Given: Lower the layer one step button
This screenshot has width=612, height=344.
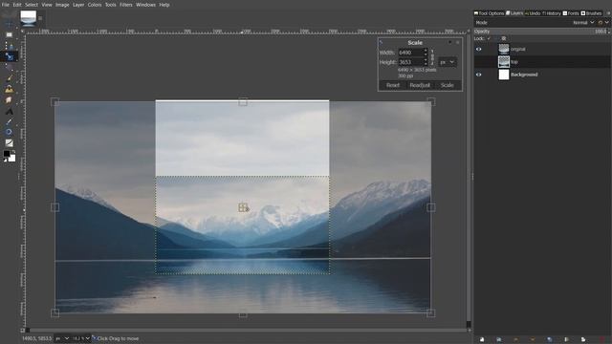Looking at the screenshot, I should tap(533, 340).
